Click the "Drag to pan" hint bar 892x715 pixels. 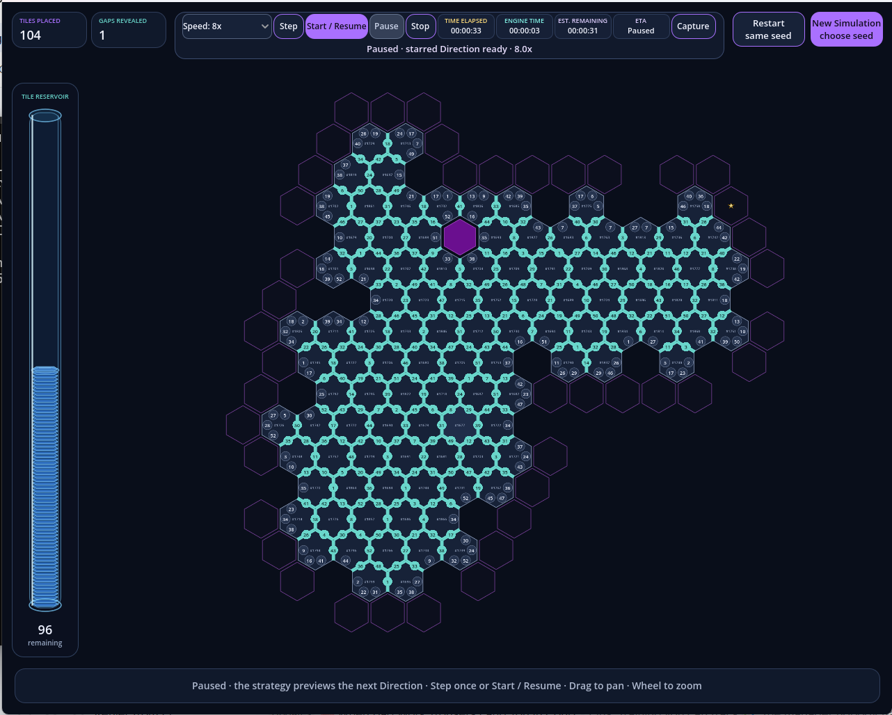pos(447,686)
